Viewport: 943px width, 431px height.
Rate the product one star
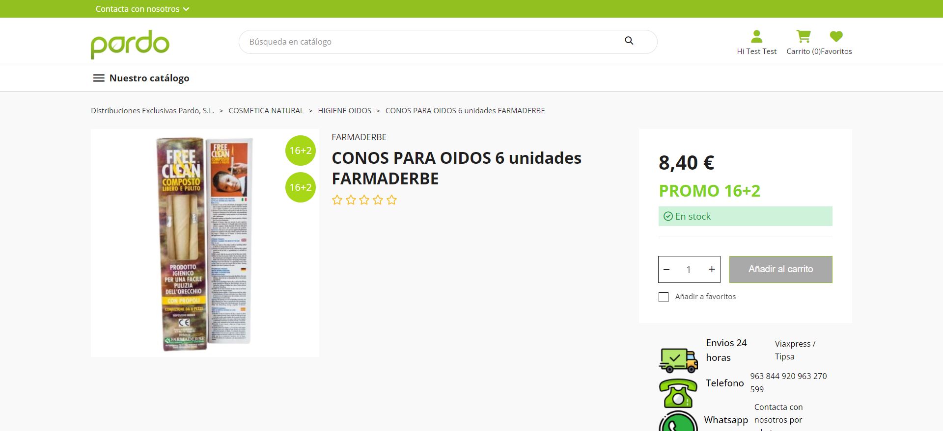pos(337,200)
